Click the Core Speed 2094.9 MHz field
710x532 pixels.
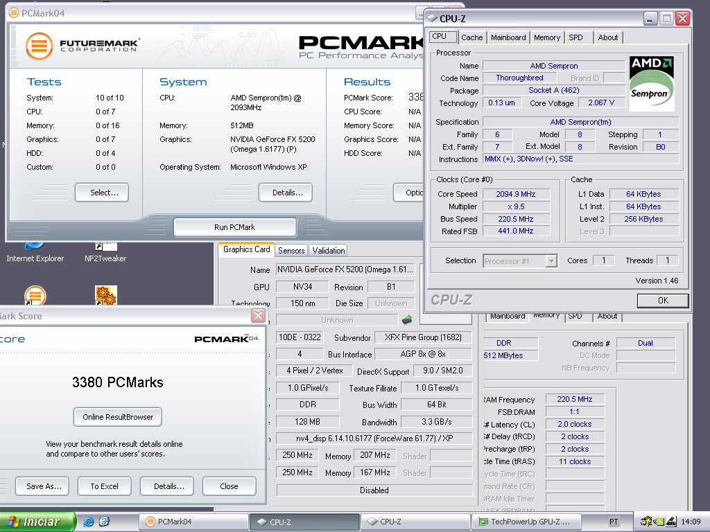tap(516, 194)
